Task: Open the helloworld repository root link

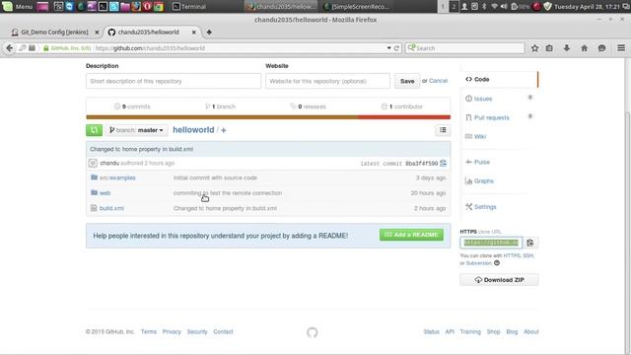Action: (x=193, y=129)
